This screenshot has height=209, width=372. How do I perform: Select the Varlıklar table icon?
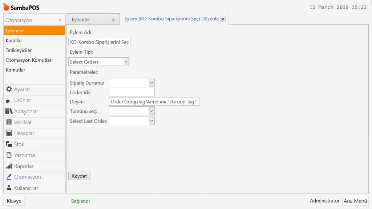tap(9, 122)
